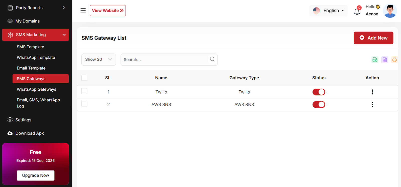Click into the Search text field
This screenshot has width=401, height=187.
pos(164,60)
